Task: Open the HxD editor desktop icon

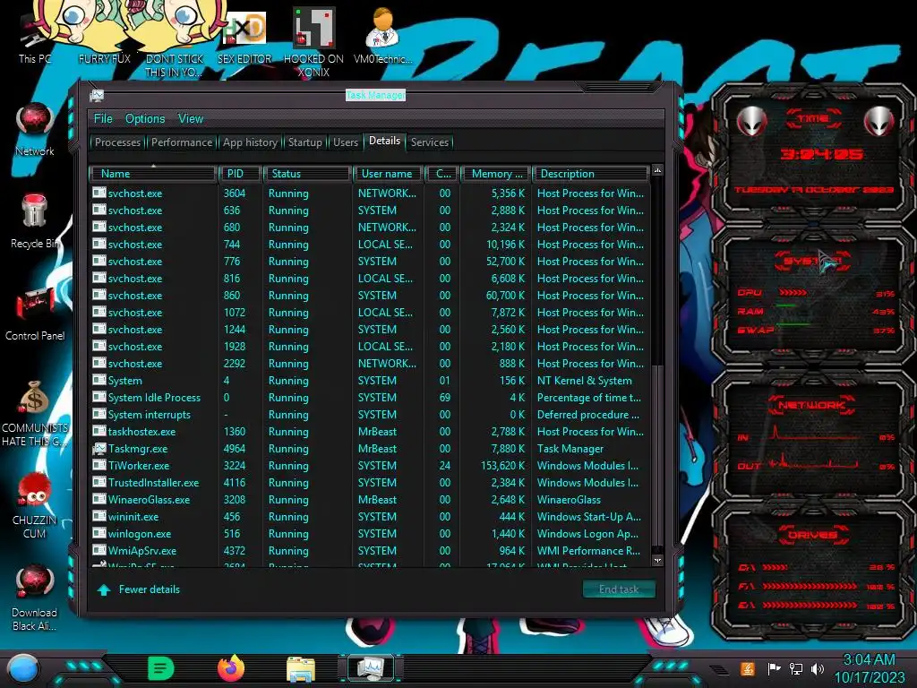Action: click(x=244, y=36)
